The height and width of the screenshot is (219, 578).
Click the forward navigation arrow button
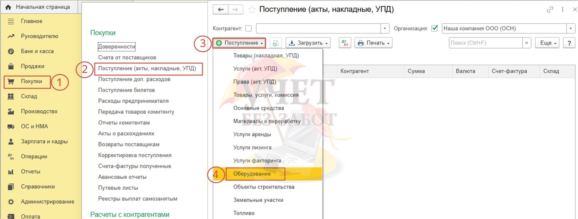pyautogui.click(x=235, y=9)
